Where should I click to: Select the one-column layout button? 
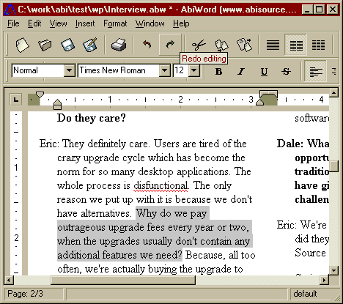(x=273, y=45)
